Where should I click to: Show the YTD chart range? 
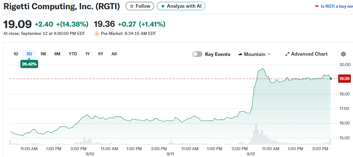pyautogui.click(x=73, y=54)
